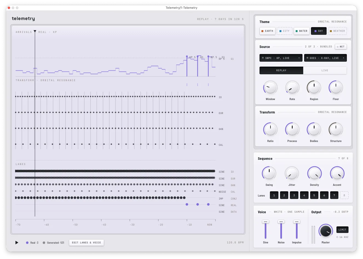
Task: Click the Region knob
Action: (314, 88)
